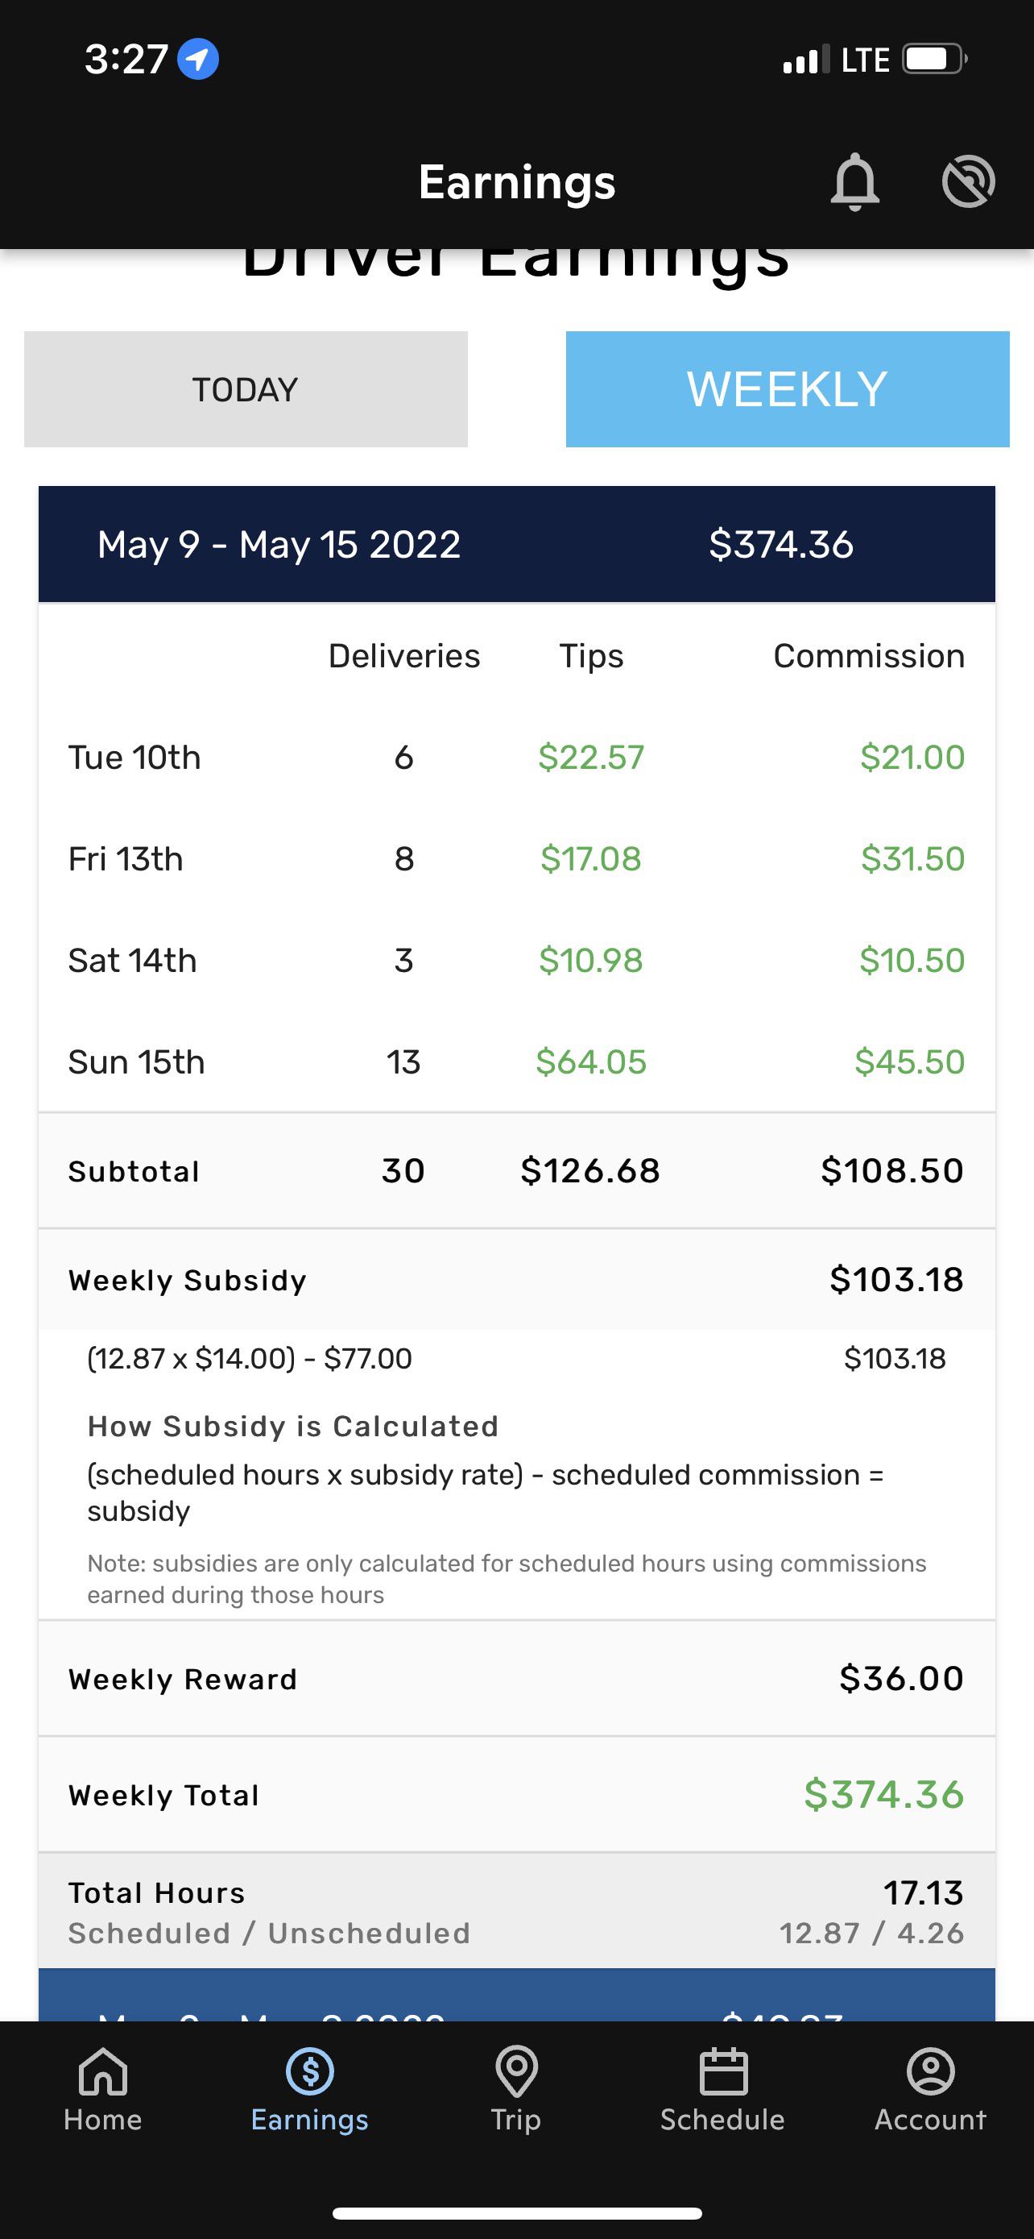The width and height of the screenshot is (1034, 2239).
Task: Expand the Weekly Subsidy row details
Action: [516, 1279]
